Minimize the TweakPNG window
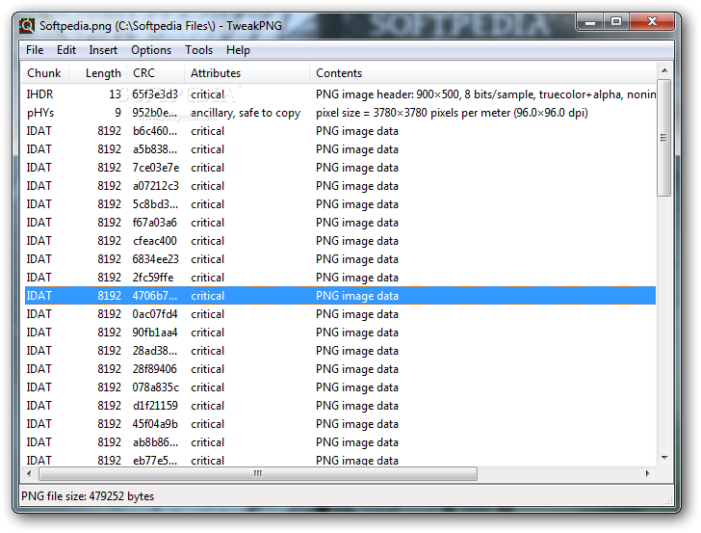 point(590,21)
